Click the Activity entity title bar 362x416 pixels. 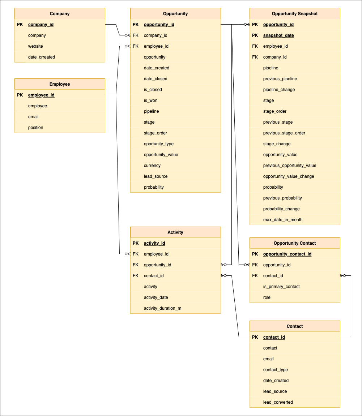coord(175,232)
